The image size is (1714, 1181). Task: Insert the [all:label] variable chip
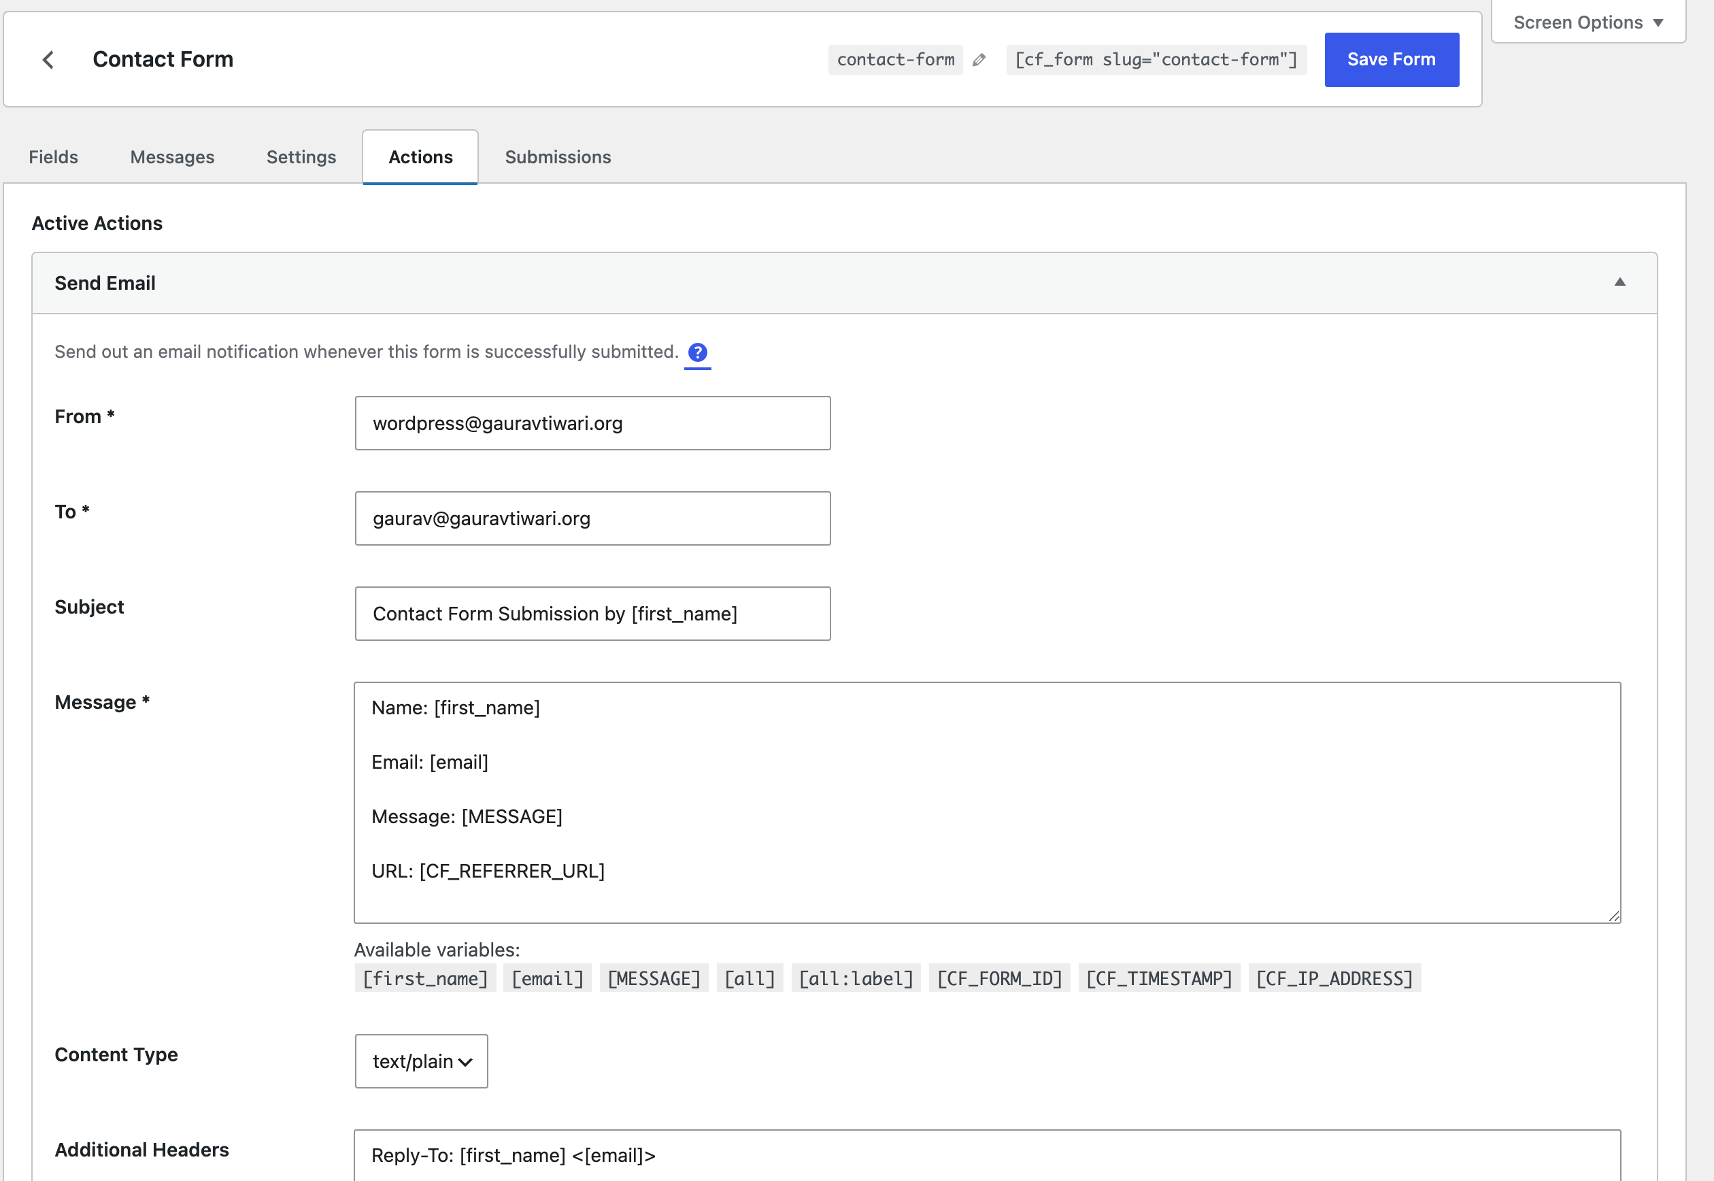point(855,978)
